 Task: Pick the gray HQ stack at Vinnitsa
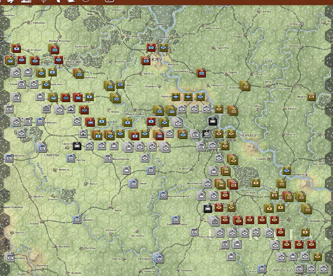42,148
